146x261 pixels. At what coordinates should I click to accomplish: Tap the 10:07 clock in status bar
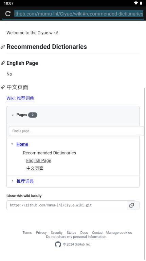pyautogui.click(x=8, y=3)
